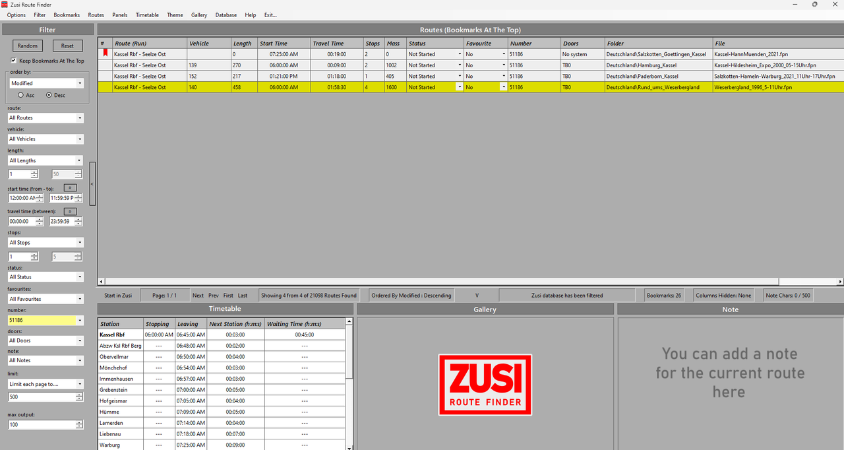Open the Help menu

tap(250, 15)
